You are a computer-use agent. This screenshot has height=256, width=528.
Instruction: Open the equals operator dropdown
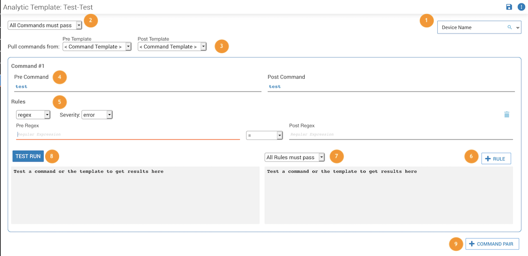(264, 136)
